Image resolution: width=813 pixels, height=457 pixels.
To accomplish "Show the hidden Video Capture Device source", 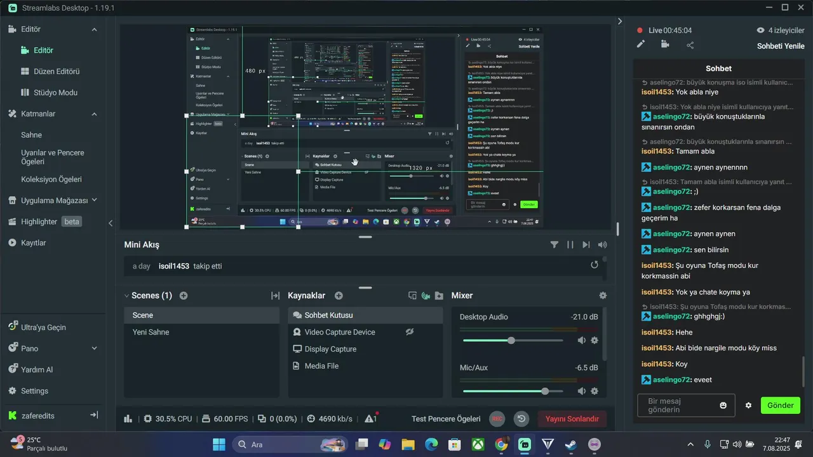I will tap(410, 332).
